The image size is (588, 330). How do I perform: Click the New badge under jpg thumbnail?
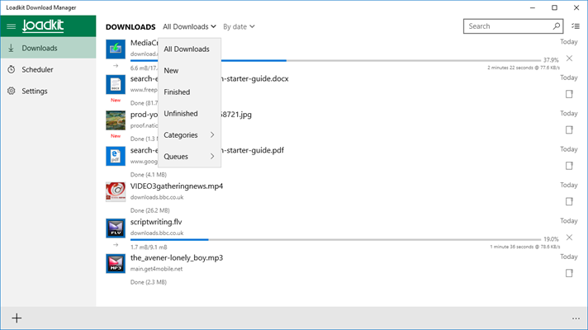click(x=116, y=136)
